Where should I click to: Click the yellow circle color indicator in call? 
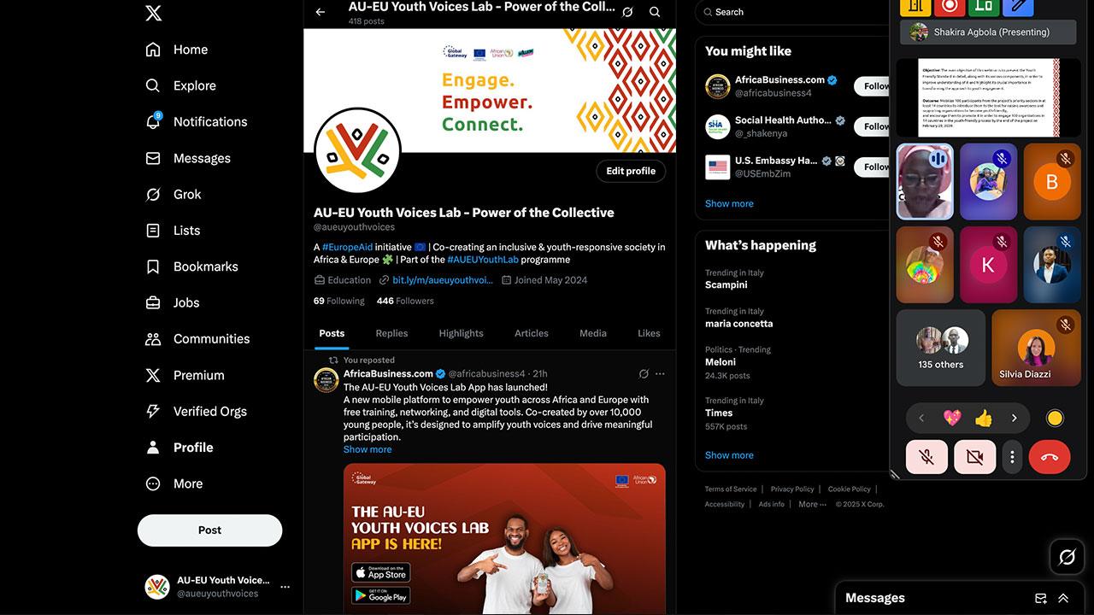[x=1055, y=419]
